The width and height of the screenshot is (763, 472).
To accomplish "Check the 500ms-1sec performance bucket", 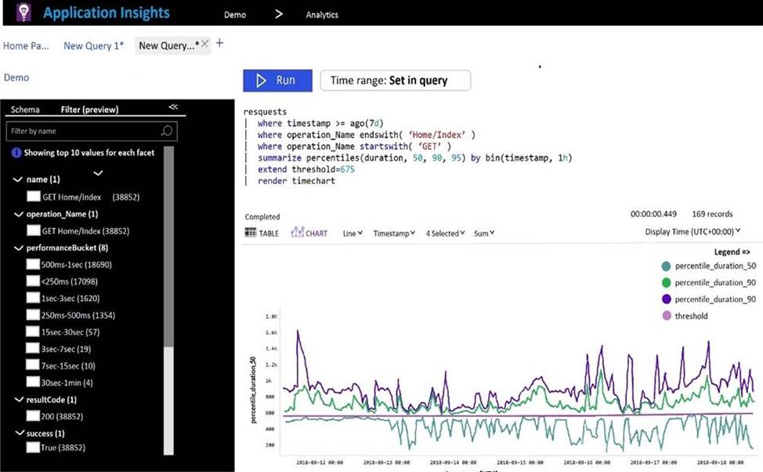I will point(33,265).
